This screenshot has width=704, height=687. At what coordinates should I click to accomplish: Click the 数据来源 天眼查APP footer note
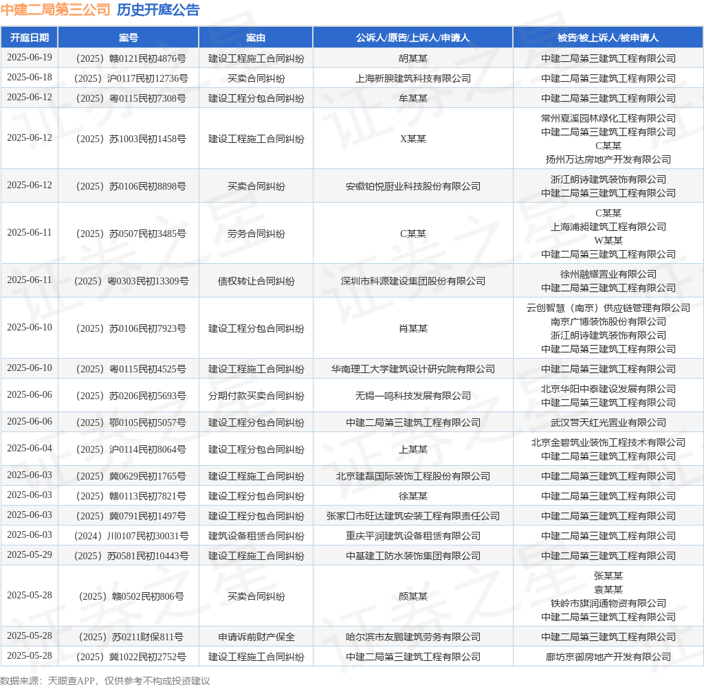point(105,681)
